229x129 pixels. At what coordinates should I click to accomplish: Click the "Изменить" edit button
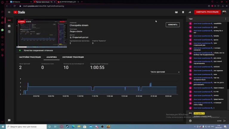[173, 25]
